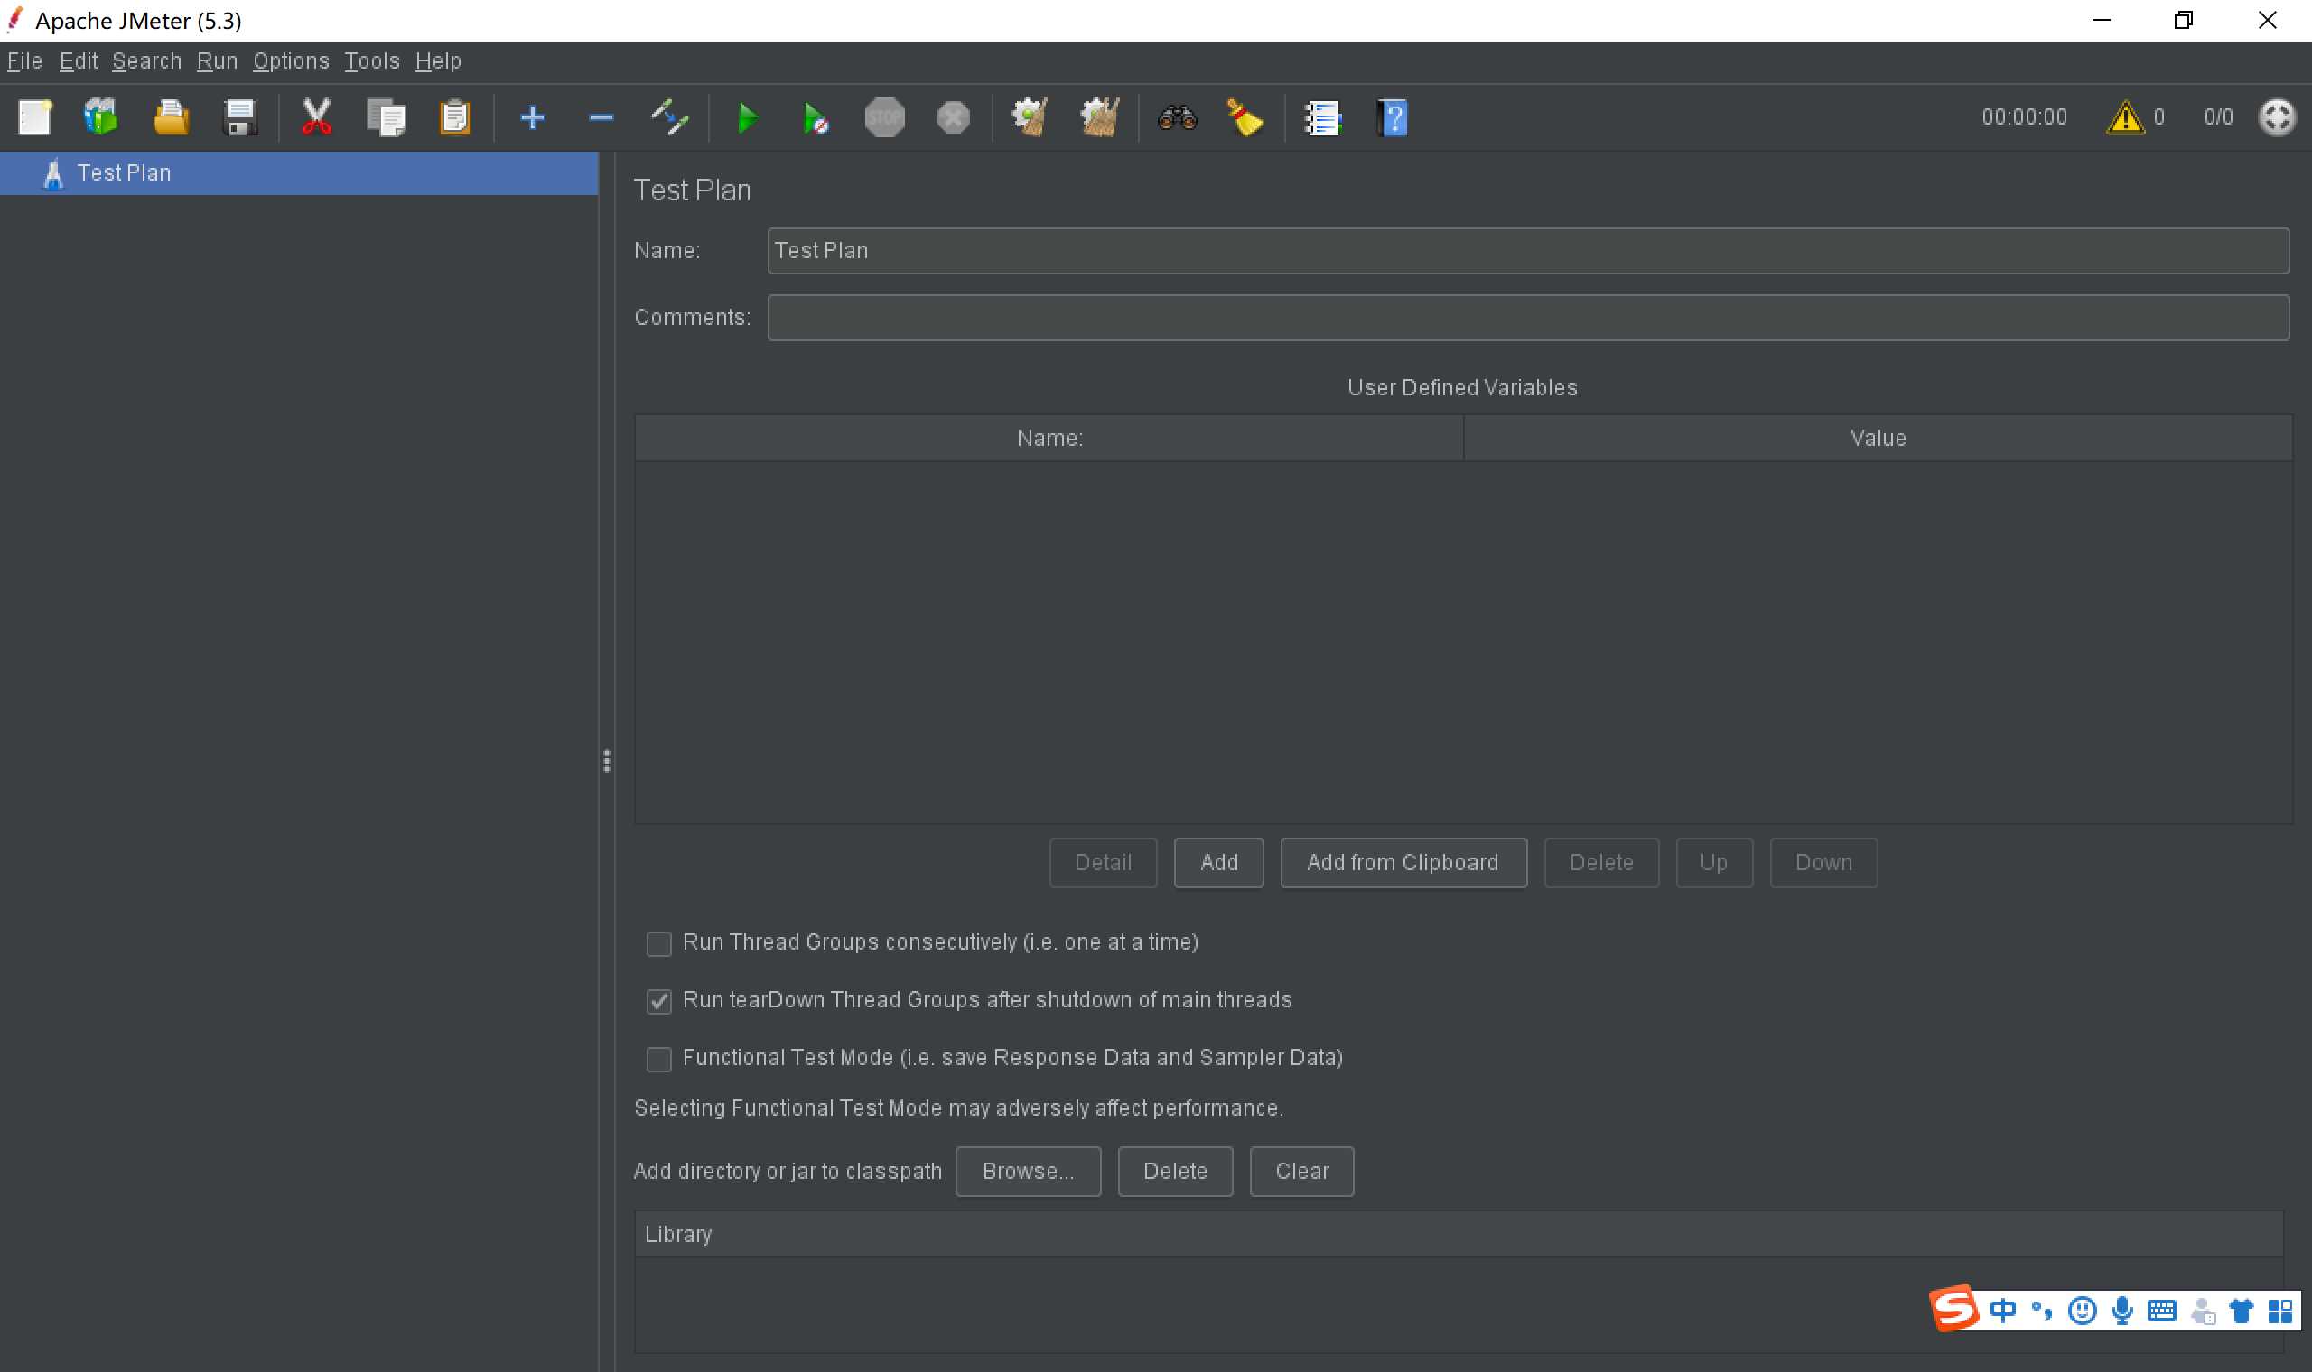This screenshot has width=2312, height=1372.
Task: Open the Templates icon in toolbar
Action: click(x=102, y=117)
